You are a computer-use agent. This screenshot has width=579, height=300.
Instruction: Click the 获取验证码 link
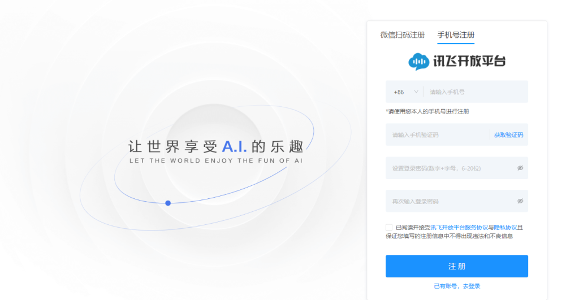tap(508, 135)
